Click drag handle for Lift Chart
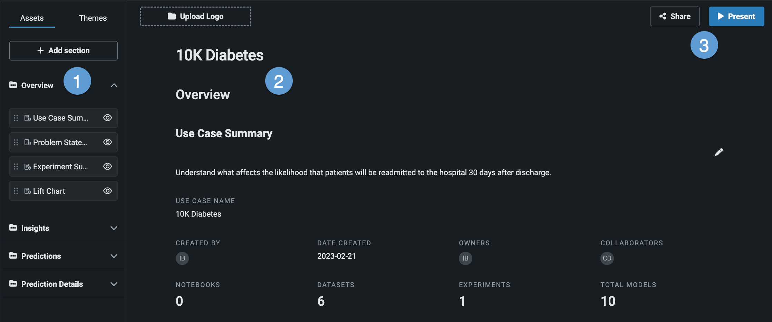This screenshot has width=772, height=322. (x=16, y=191)
